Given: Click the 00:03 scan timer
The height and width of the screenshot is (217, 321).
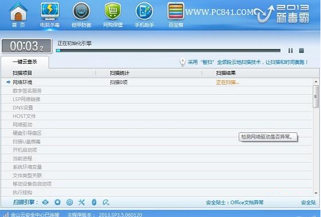Looking at the screenshot, I should [27, 46].
